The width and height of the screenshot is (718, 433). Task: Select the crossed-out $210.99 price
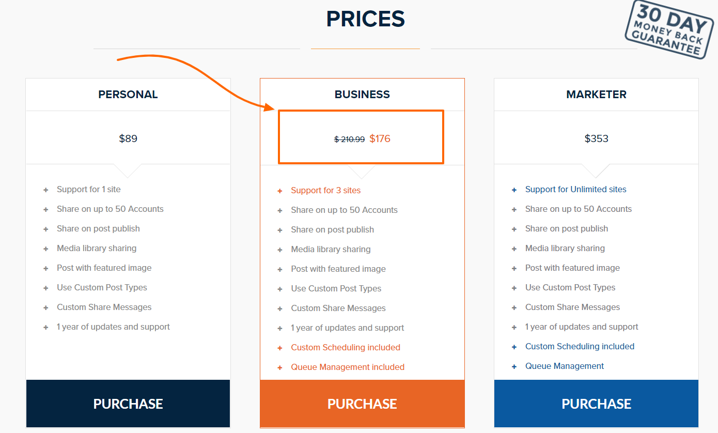coord(349,139)
